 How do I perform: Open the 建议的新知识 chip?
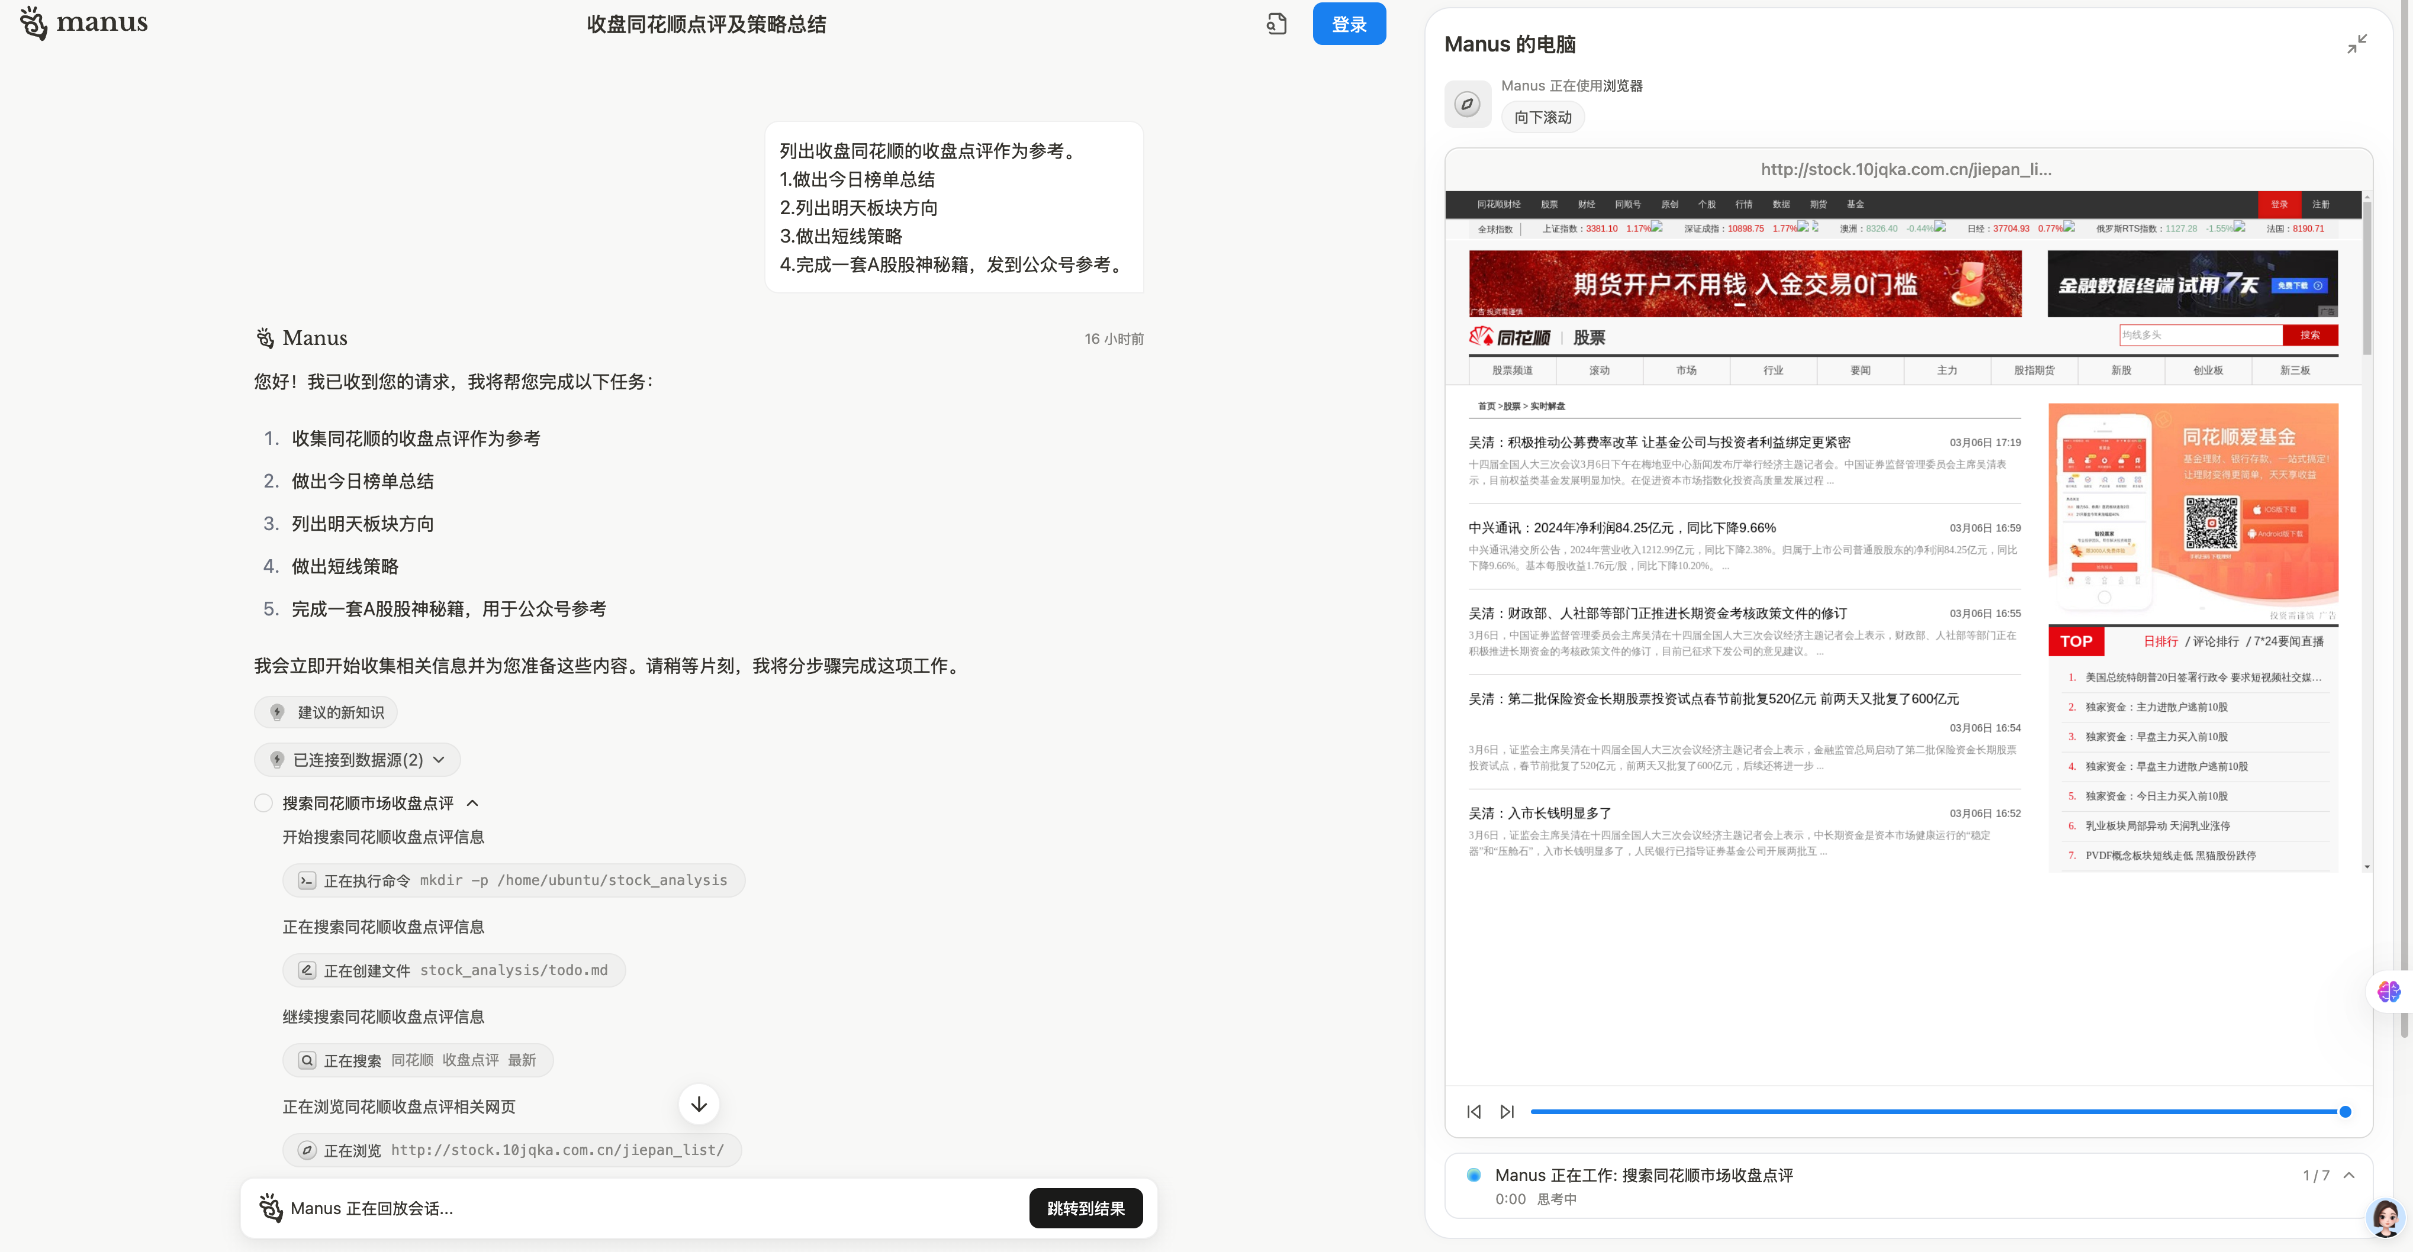coord(326,712)
